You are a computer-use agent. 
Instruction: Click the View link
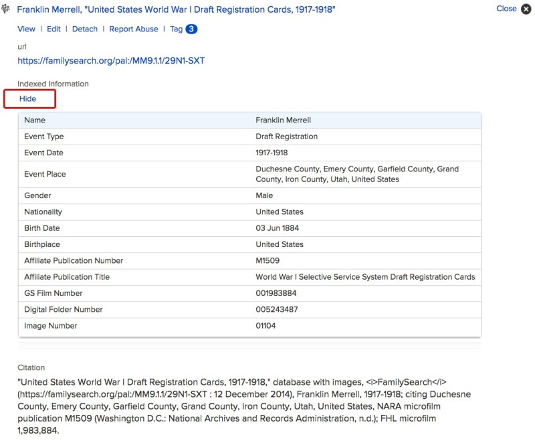26,29
